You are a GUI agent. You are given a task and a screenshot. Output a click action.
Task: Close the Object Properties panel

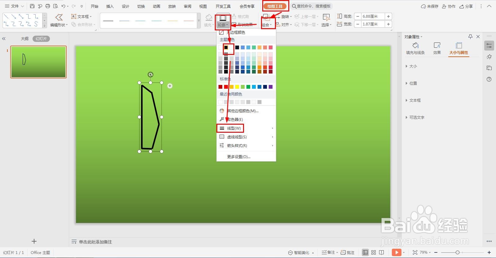478,37
